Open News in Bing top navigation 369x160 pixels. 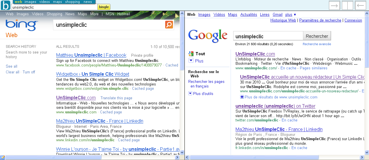(70, 14)
